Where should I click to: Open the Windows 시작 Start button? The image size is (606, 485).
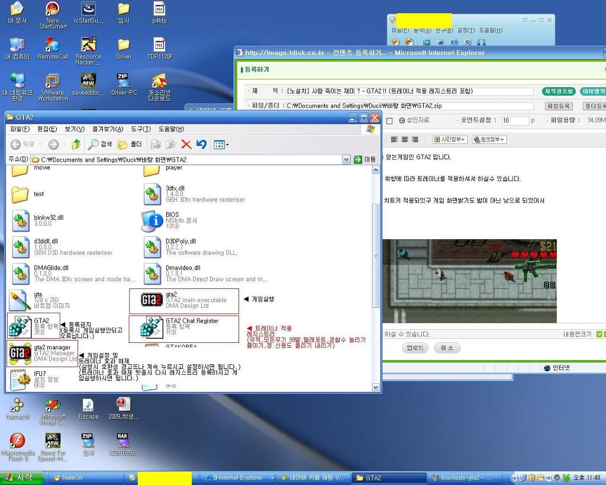click(22, 478)
